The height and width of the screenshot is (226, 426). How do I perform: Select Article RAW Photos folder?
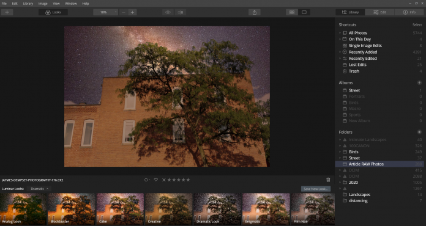point(379,164)
